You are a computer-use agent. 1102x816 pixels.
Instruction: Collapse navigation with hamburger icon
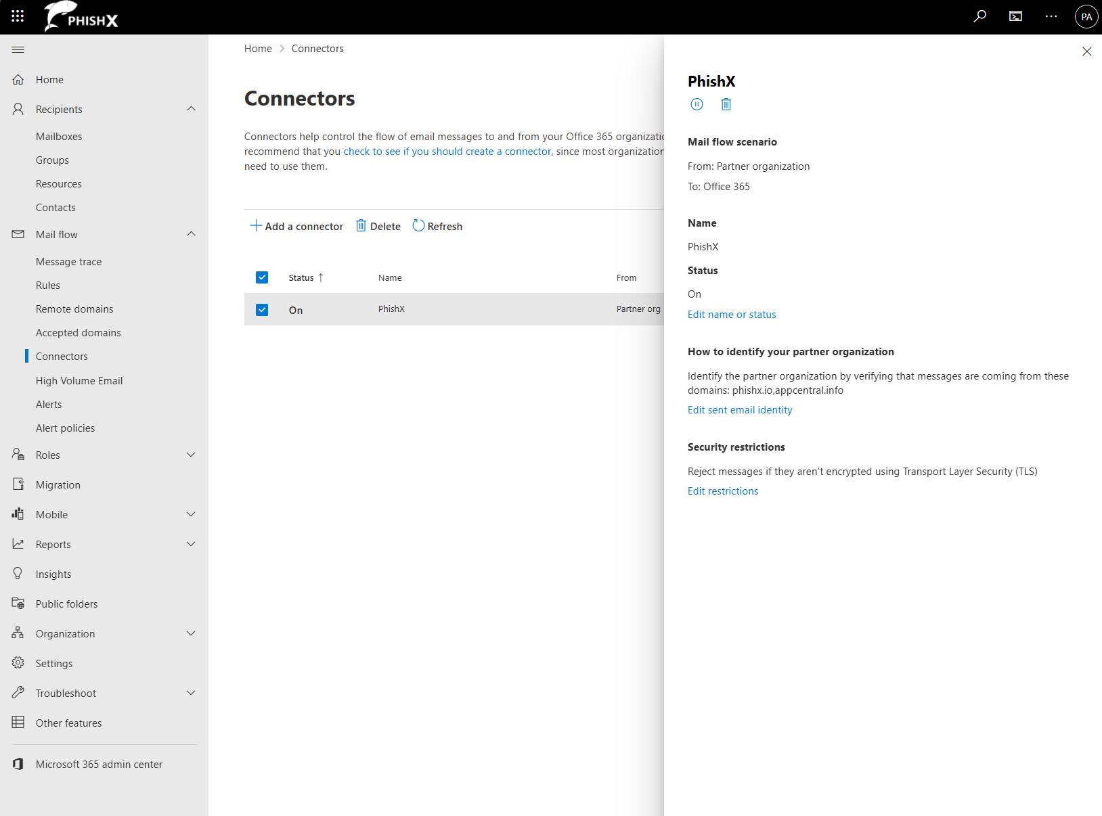click(18, 49)
